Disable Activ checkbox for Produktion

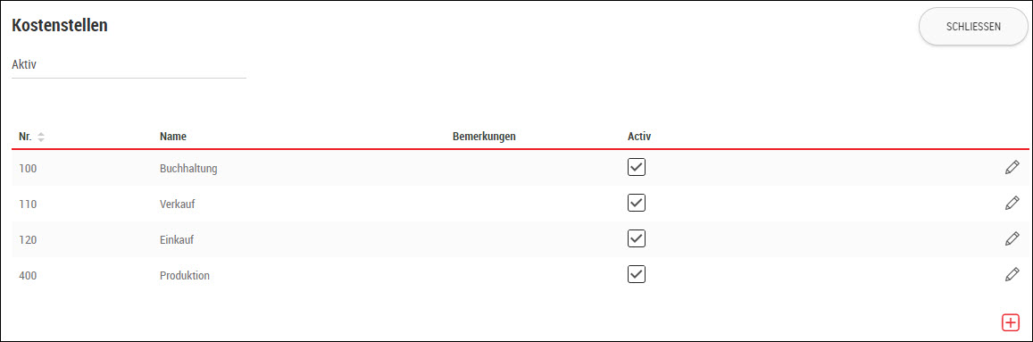click(x=637, y=274)
